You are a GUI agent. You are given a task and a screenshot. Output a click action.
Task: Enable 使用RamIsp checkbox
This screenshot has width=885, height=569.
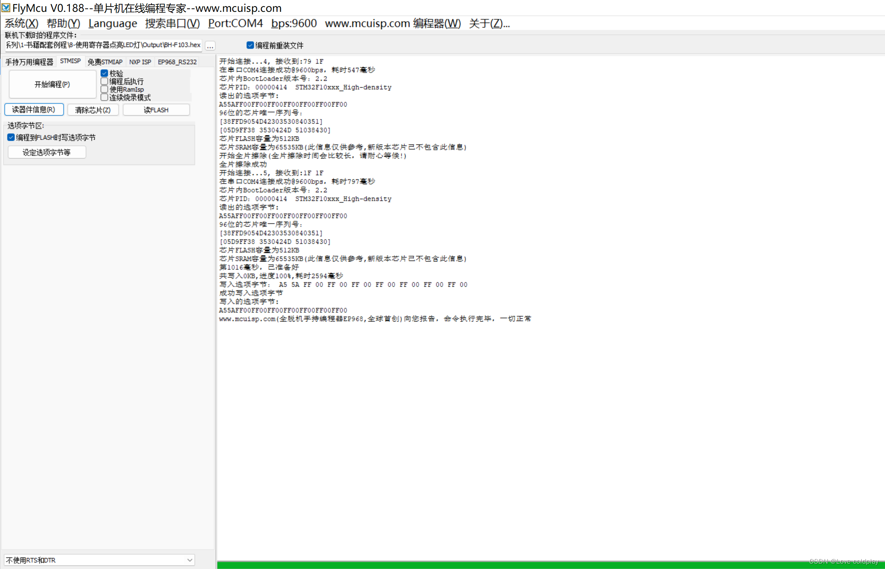[x=122, y=89]
